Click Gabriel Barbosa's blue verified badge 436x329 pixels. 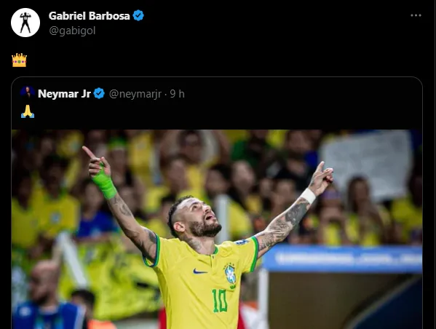(138, 15)
